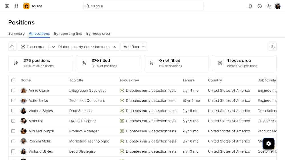This screenshot has width=285, height=160.
Task: Sort by the Tenure column header
Action: pyautogui.click(x=189, y=80)
